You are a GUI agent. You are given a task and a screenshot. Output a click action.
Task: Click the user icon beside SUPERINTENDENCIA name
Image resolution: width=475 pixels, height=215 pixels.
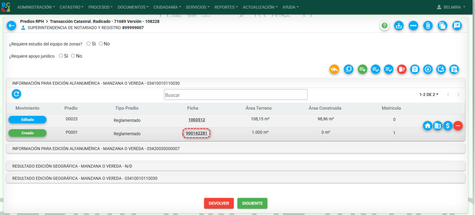pos(23,28)
